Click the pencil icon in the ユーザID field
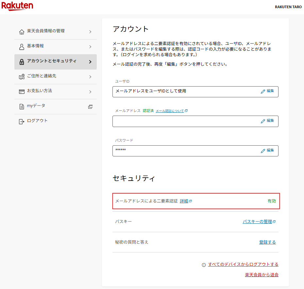Screen dimensions: 304x289 [263, 91]
